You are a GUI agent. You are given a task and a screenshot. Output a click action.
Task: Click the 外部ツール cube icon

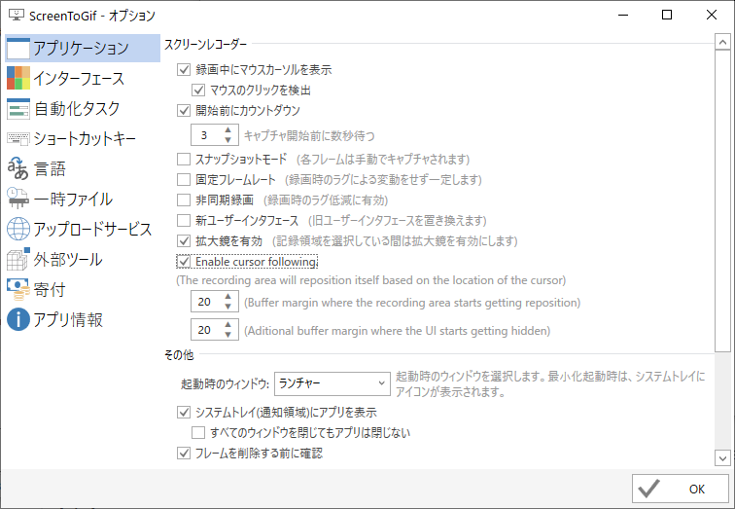18,259
